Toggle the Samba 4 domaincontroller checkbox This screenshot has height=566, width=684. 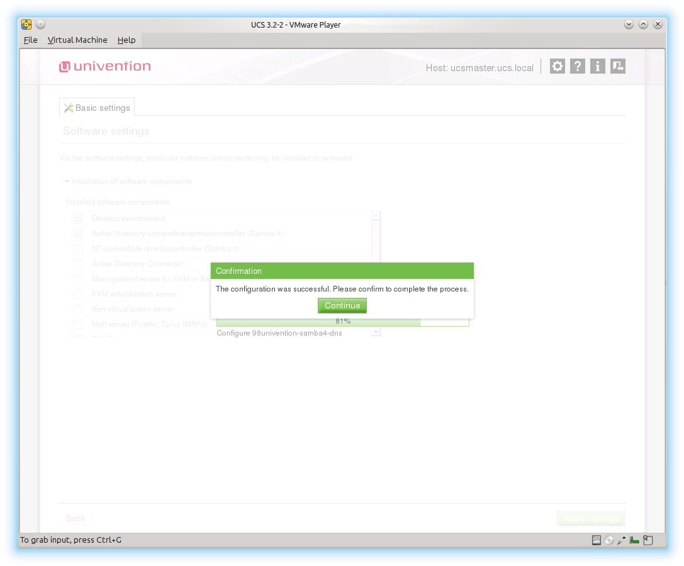pyautogui.click(x=79, y=234)
